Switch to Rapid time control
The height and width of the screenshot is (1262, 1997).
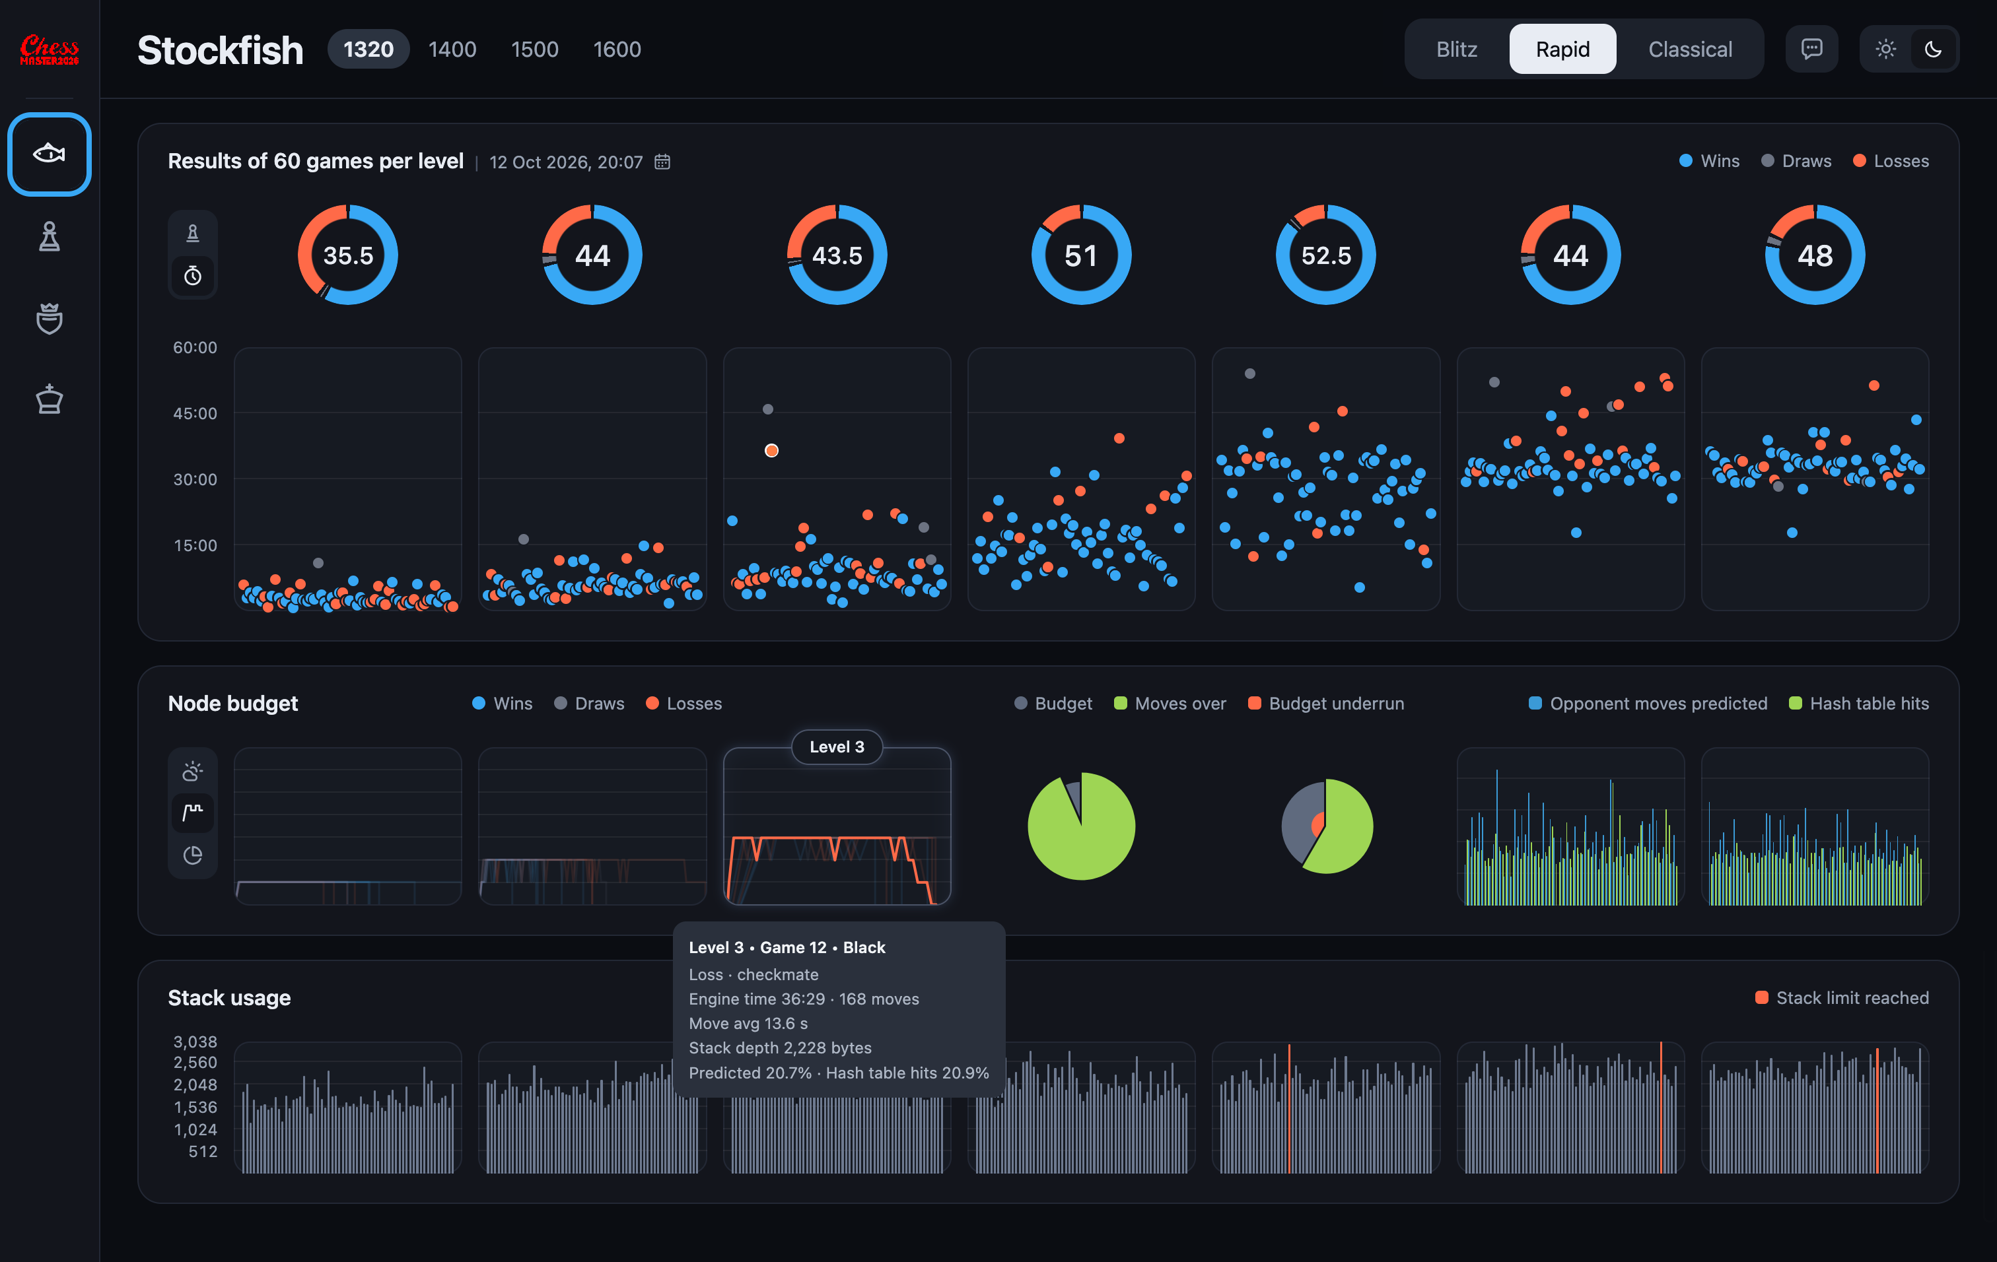1562,49
